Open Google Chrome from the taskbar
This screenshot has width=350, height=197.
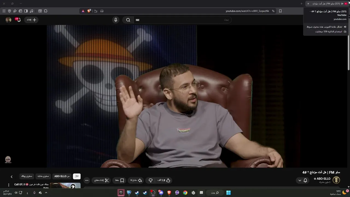tap(185, 193)
